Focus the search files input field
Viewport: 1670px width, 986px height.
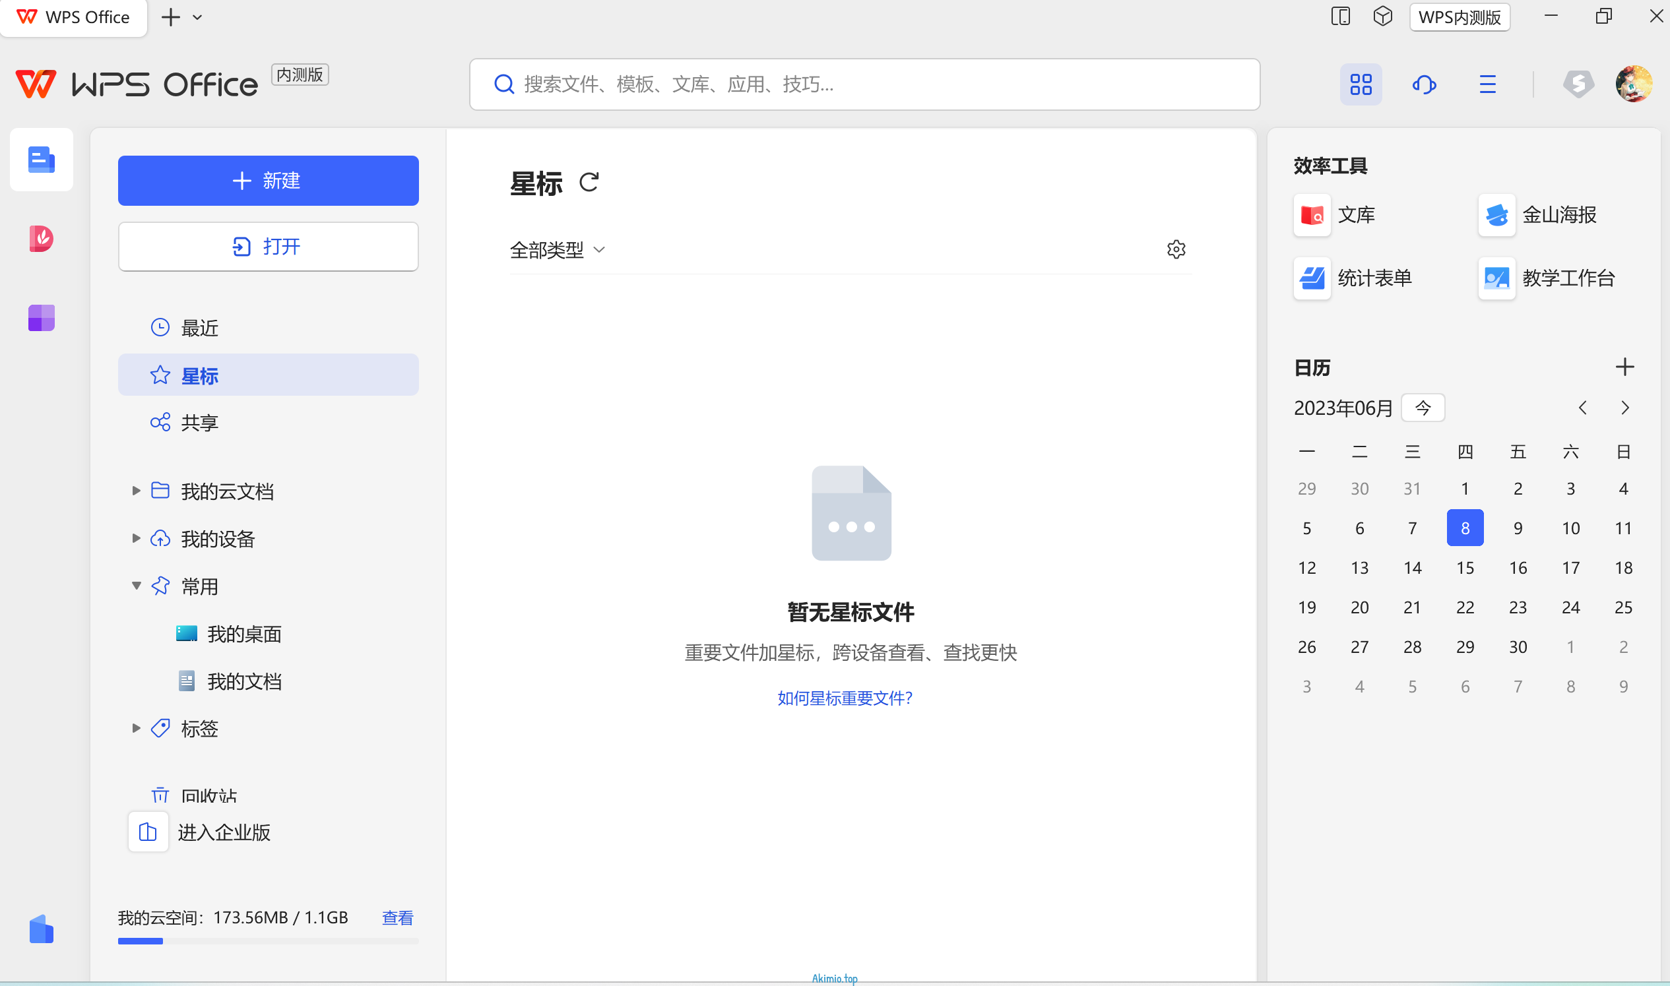pyautogui.click(x=864, y=84)
